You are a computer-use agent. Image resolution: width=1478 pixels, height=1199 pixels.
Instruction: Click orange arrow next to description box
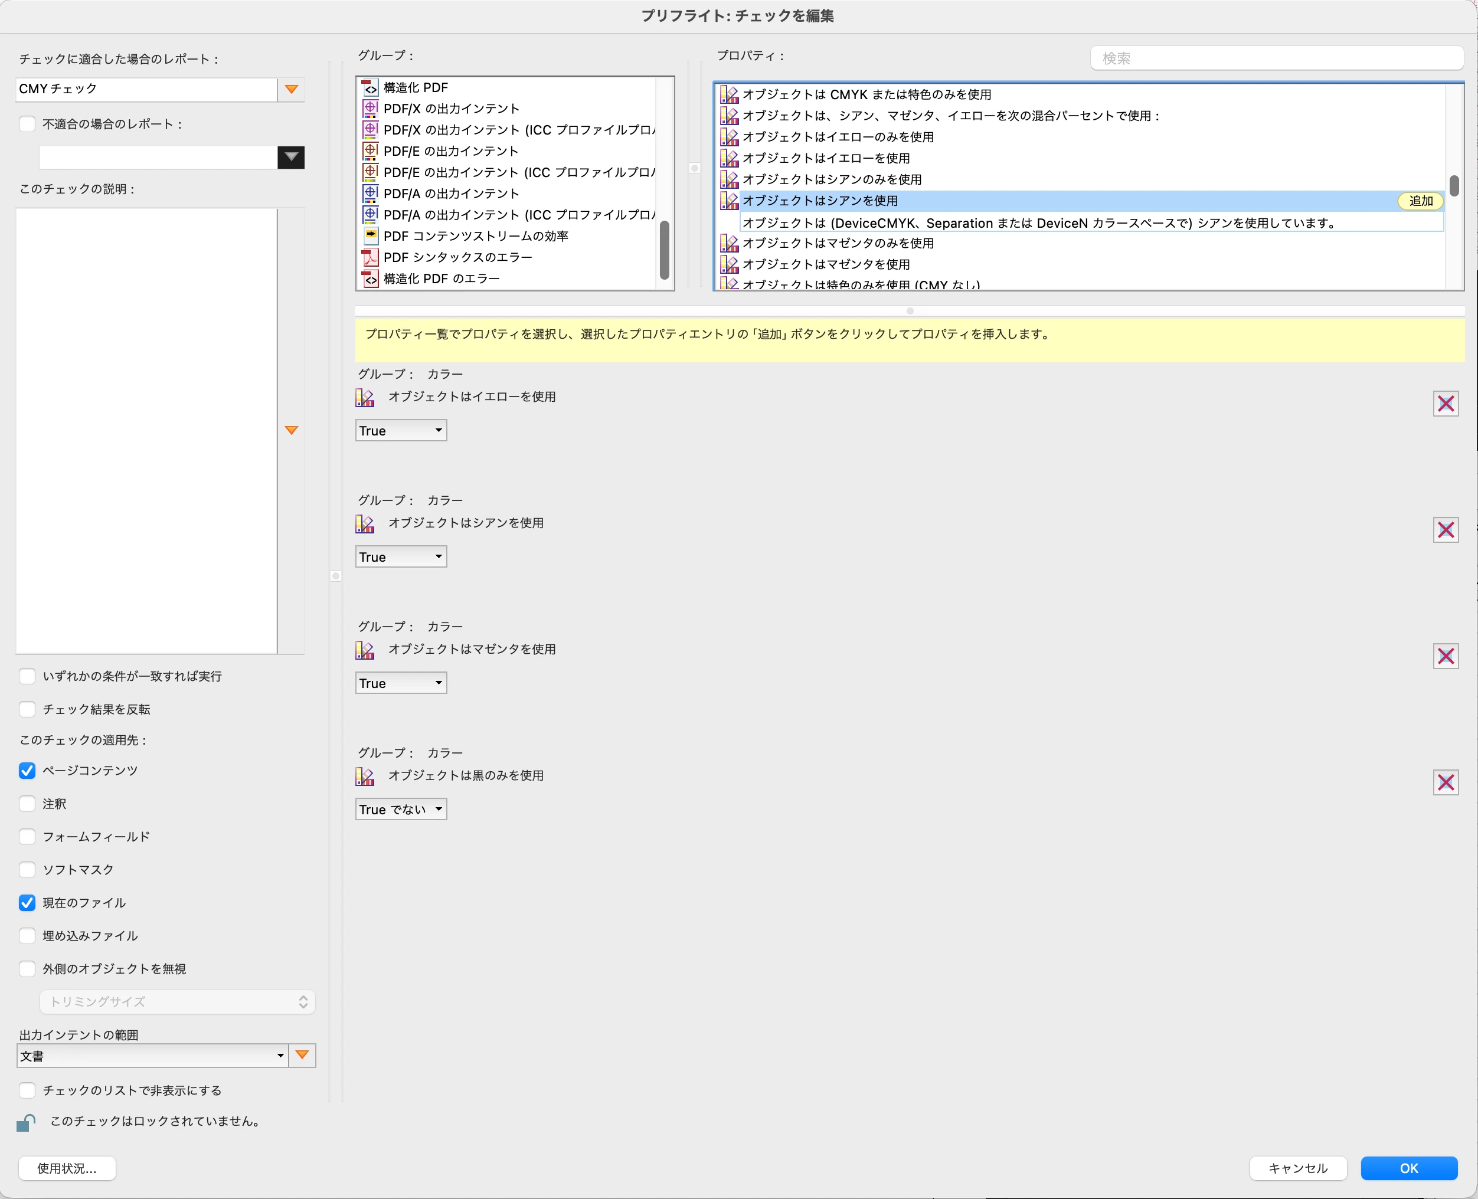[292, 430]
